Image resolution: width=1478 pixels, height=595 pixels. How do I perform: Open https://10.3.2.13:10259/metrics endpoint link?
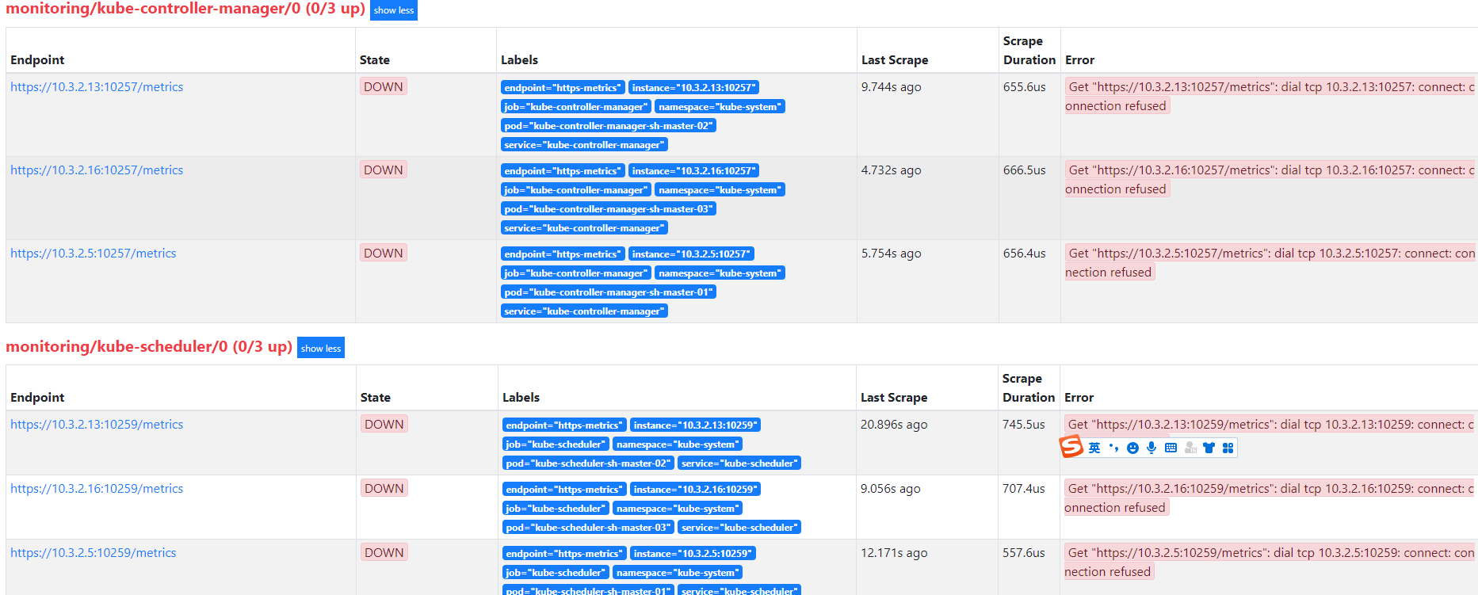pos(97,425)
